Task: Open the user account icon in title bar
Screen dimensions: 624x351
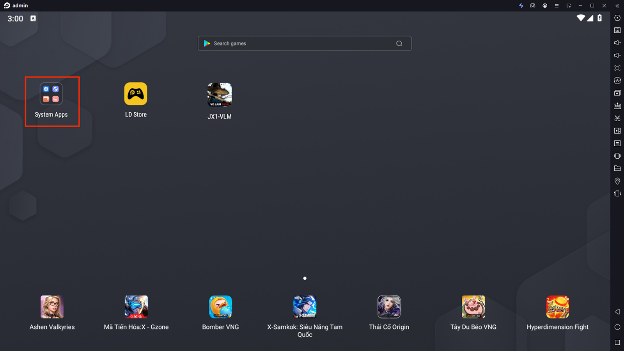Action: click(545, 6)
